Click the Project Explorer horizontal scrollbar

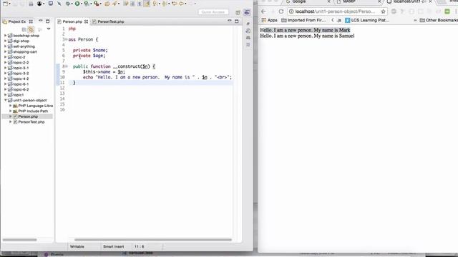[x=19, y=240]
